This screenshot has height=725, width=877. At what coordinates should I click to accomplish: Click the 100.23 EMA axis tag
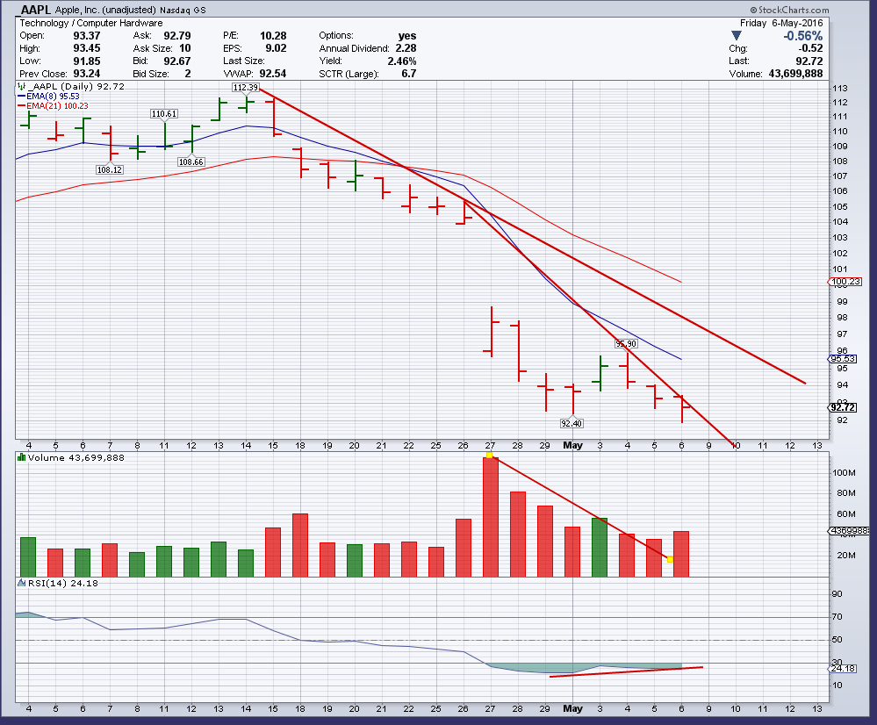click(x=845, y=282)
